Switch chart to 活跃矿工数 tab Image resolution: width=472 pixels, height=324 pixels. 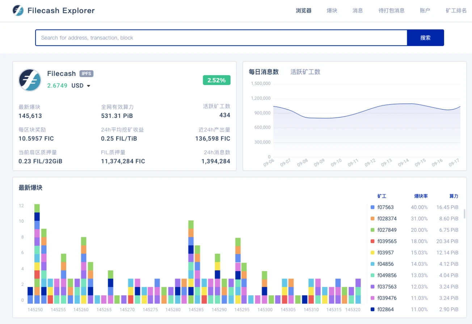click(x=305, y=72)
